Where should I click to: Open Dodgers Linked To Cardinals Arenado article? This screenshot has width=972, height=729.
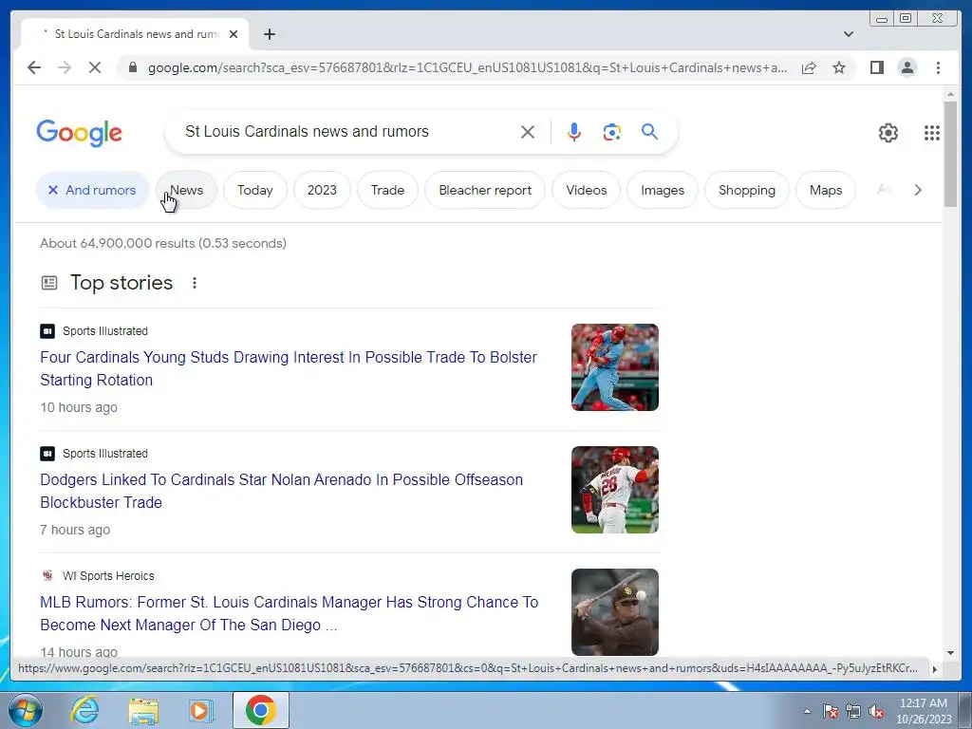click(x=281, y=491)
